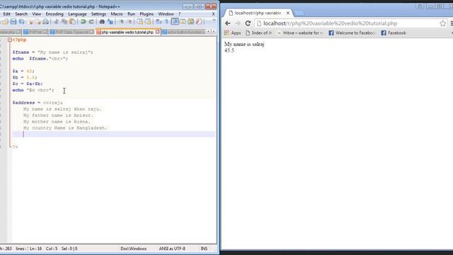The width and height of the screenshot is (453, 255).
Task: Open the Plugins menu
Action: click(147, 14)
